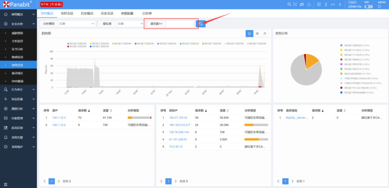Expand 对象管理 menu chevron
This screenshot has width=389, height=188.
(x=33, y=118)
